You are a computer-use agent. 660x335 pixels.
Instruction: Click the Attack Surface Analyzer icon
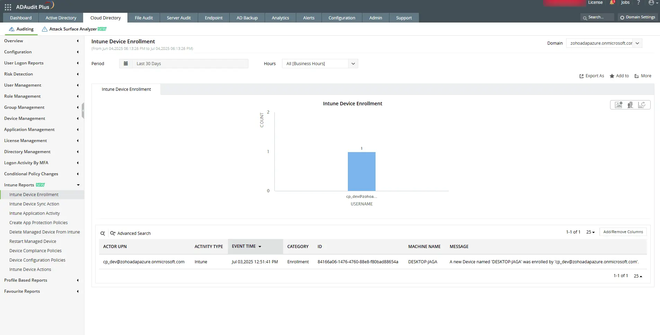click(45, 29)
